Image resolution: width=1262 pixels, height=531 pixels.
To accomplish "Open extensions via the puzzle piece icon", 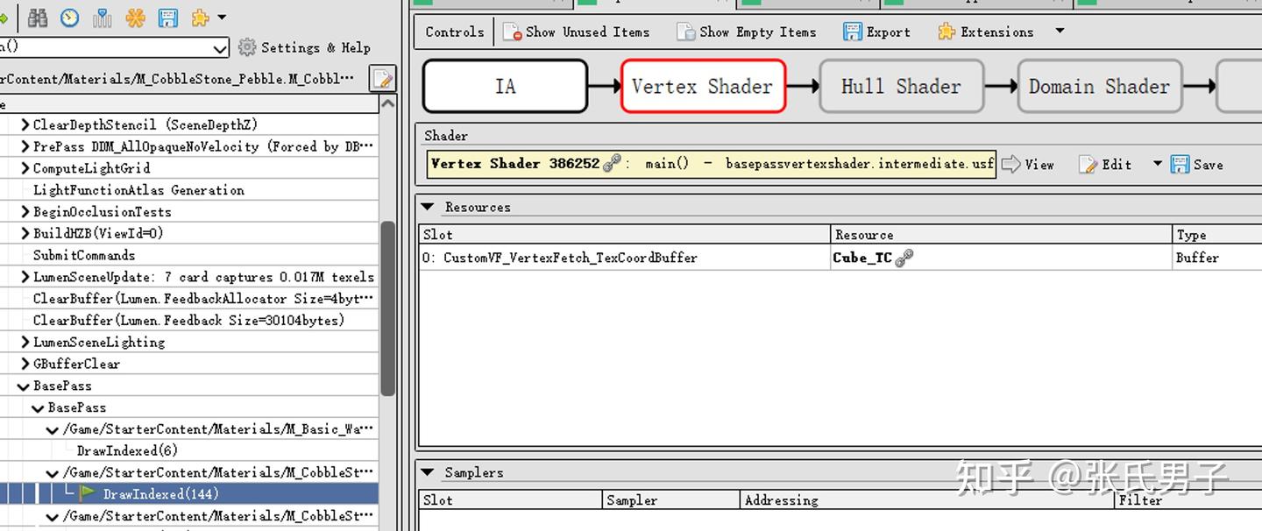I will pyautogui.click(x=199, y=18).
